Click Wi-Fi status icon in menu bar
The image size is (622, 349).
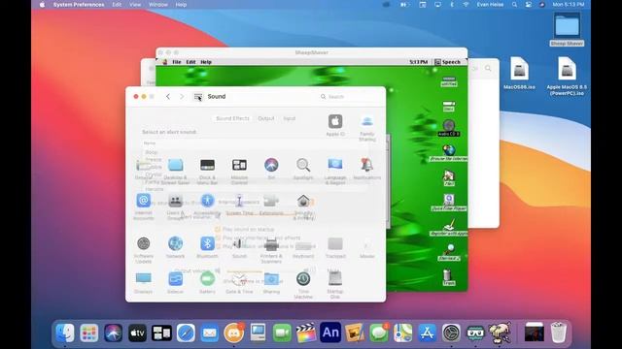pos(466,5)
